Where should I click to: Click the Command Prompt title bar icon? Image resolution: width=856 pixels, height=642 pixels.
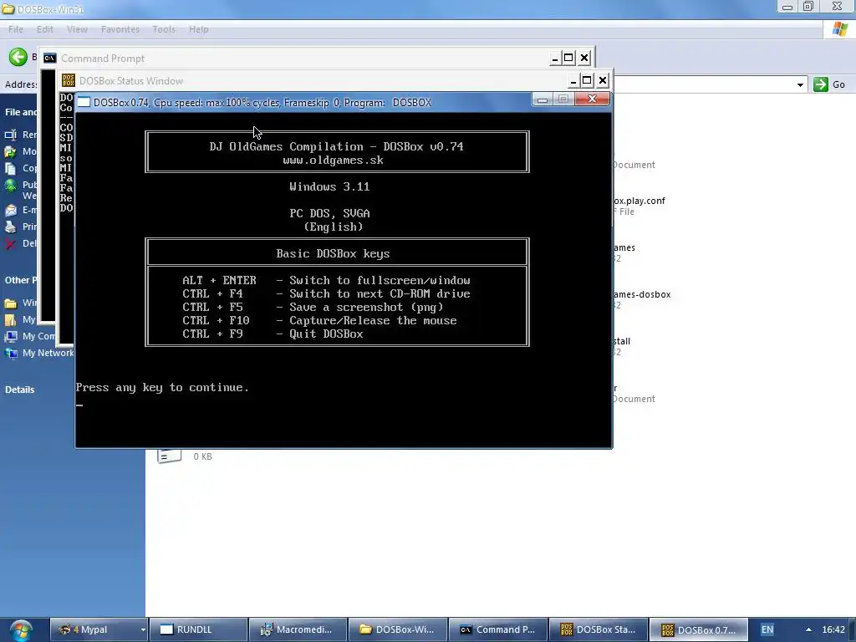[x=49, y=58]
